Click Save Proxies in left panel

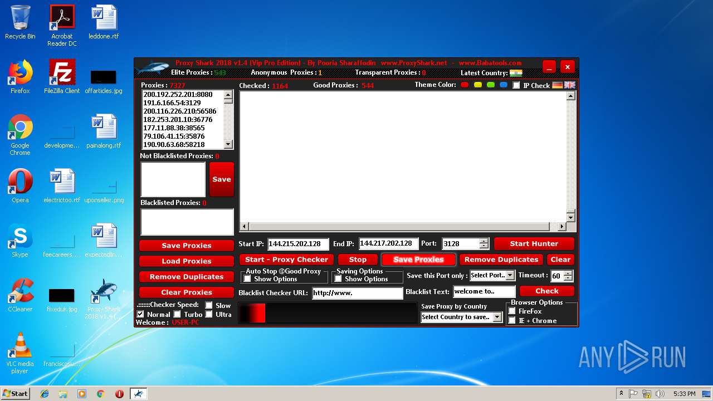coord(187,246)
